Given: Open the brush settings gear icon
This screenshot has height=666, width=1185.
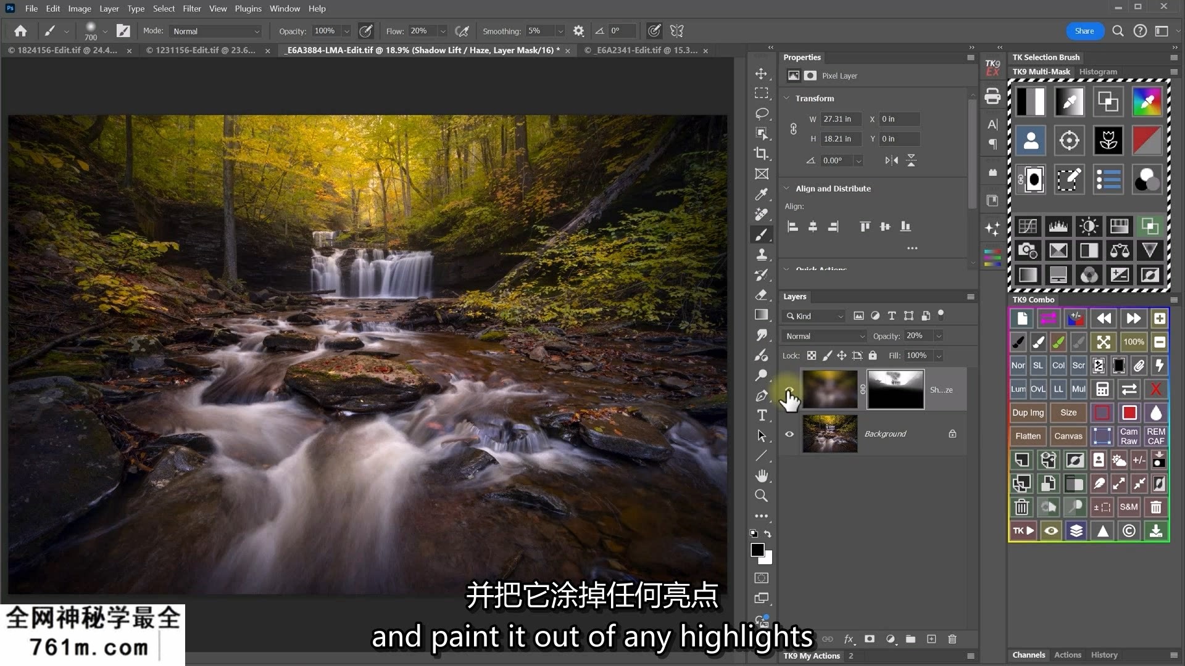Looking at the screenshot, I should pos(578,31).
